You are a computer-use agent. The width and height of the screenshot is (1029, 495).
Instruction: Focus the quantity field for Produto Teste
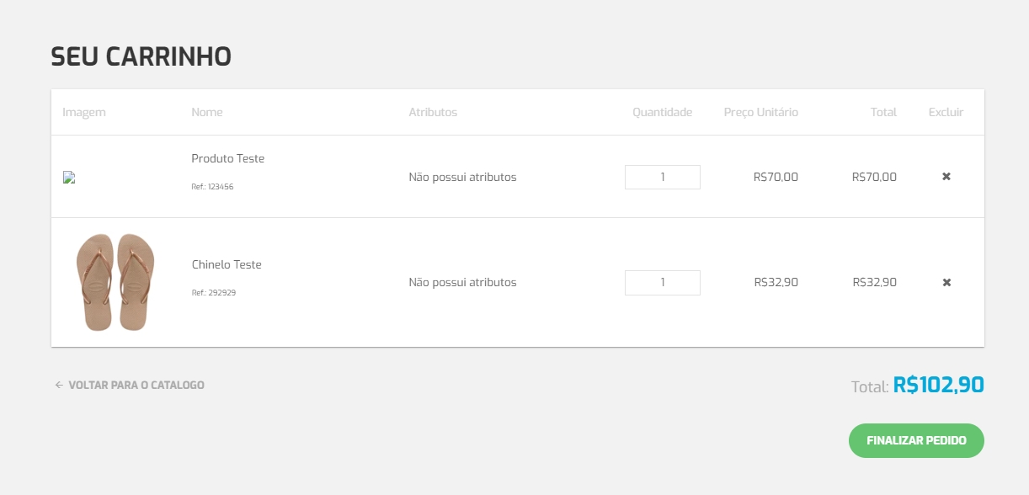coord(662,177)
